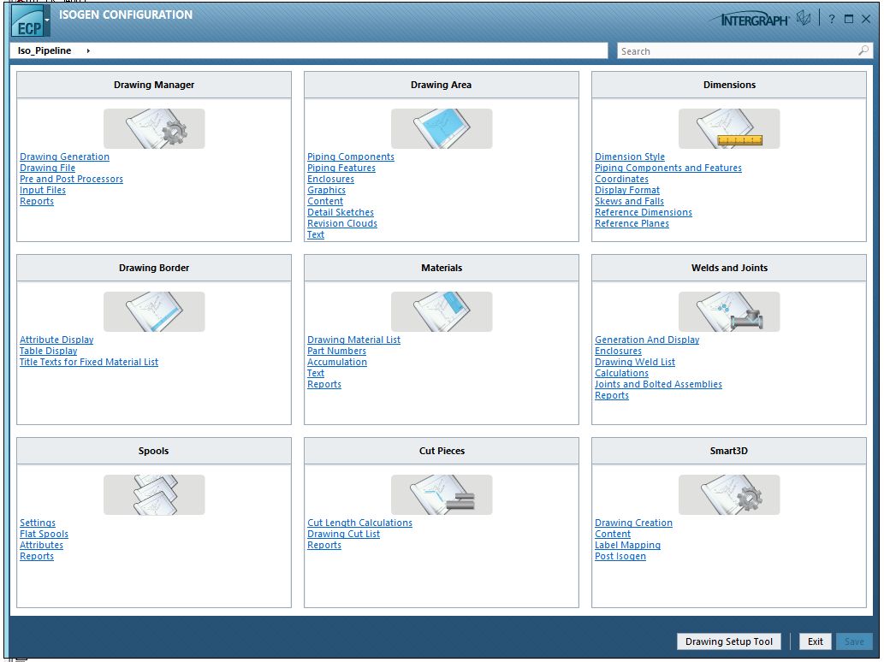Open Piping Features link
The width and height of the screenshot is (884, 662).
click(341, 168)
